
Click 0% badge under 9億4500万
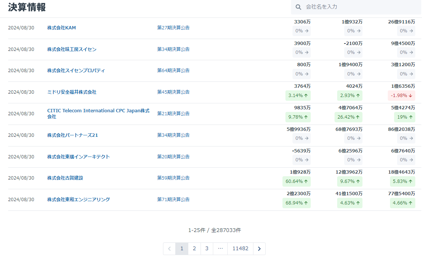coord(406,52)
